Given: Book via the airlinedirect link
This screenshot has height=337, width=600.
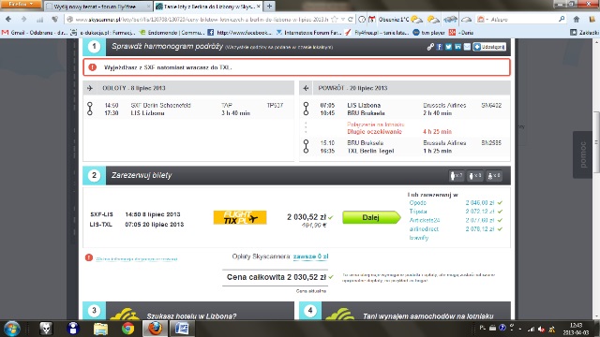Looking at the screenshot, I should coord(424,228).
